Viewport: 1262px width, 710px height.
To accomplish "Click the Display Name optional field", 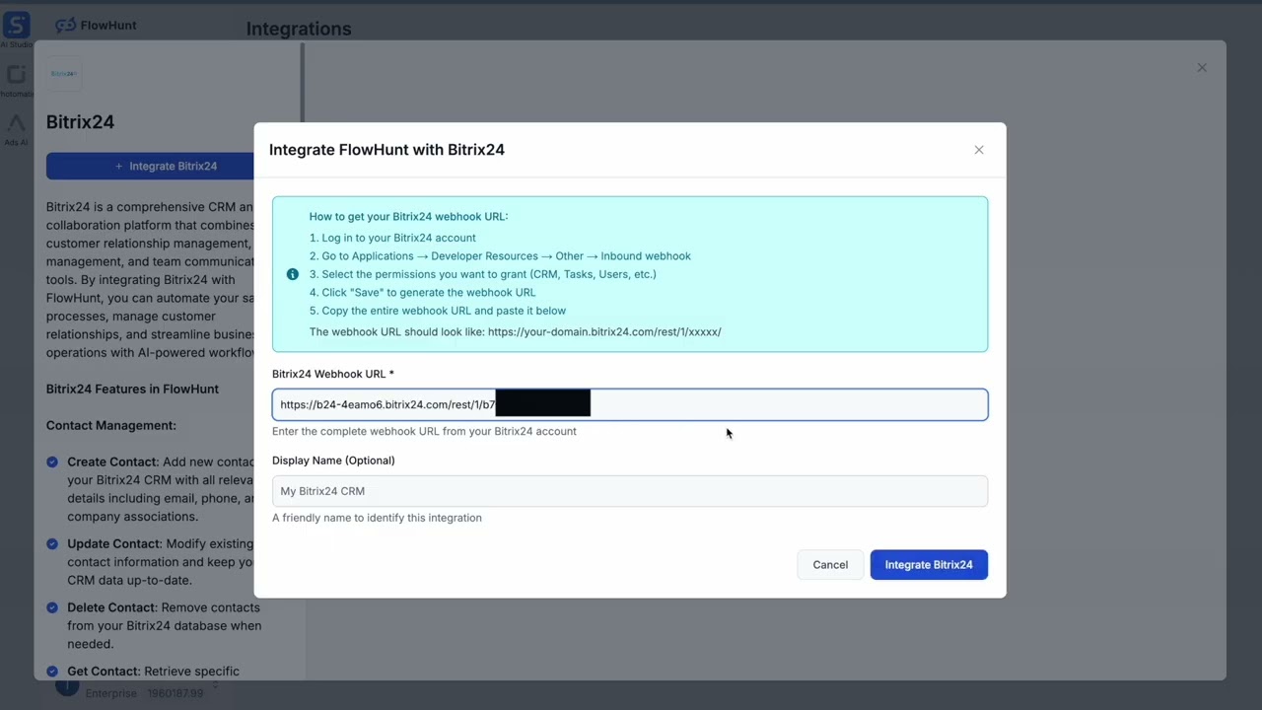I will pos(630,491).
